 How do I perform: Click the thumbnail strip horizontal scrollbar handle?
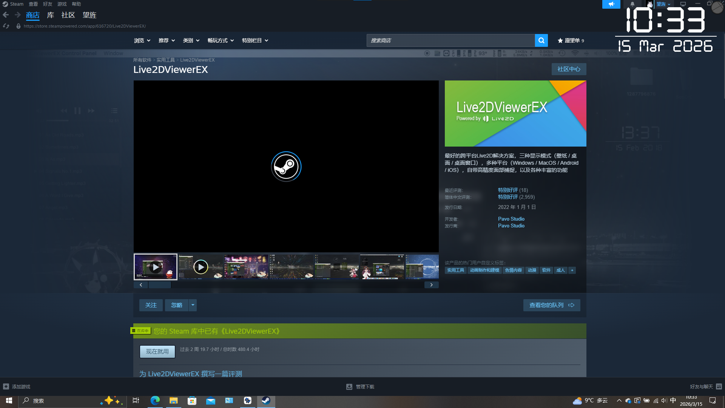pos(159,285)
